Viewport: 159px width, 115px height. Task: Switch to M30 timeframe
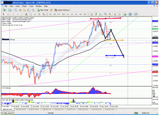coord(63,14)
